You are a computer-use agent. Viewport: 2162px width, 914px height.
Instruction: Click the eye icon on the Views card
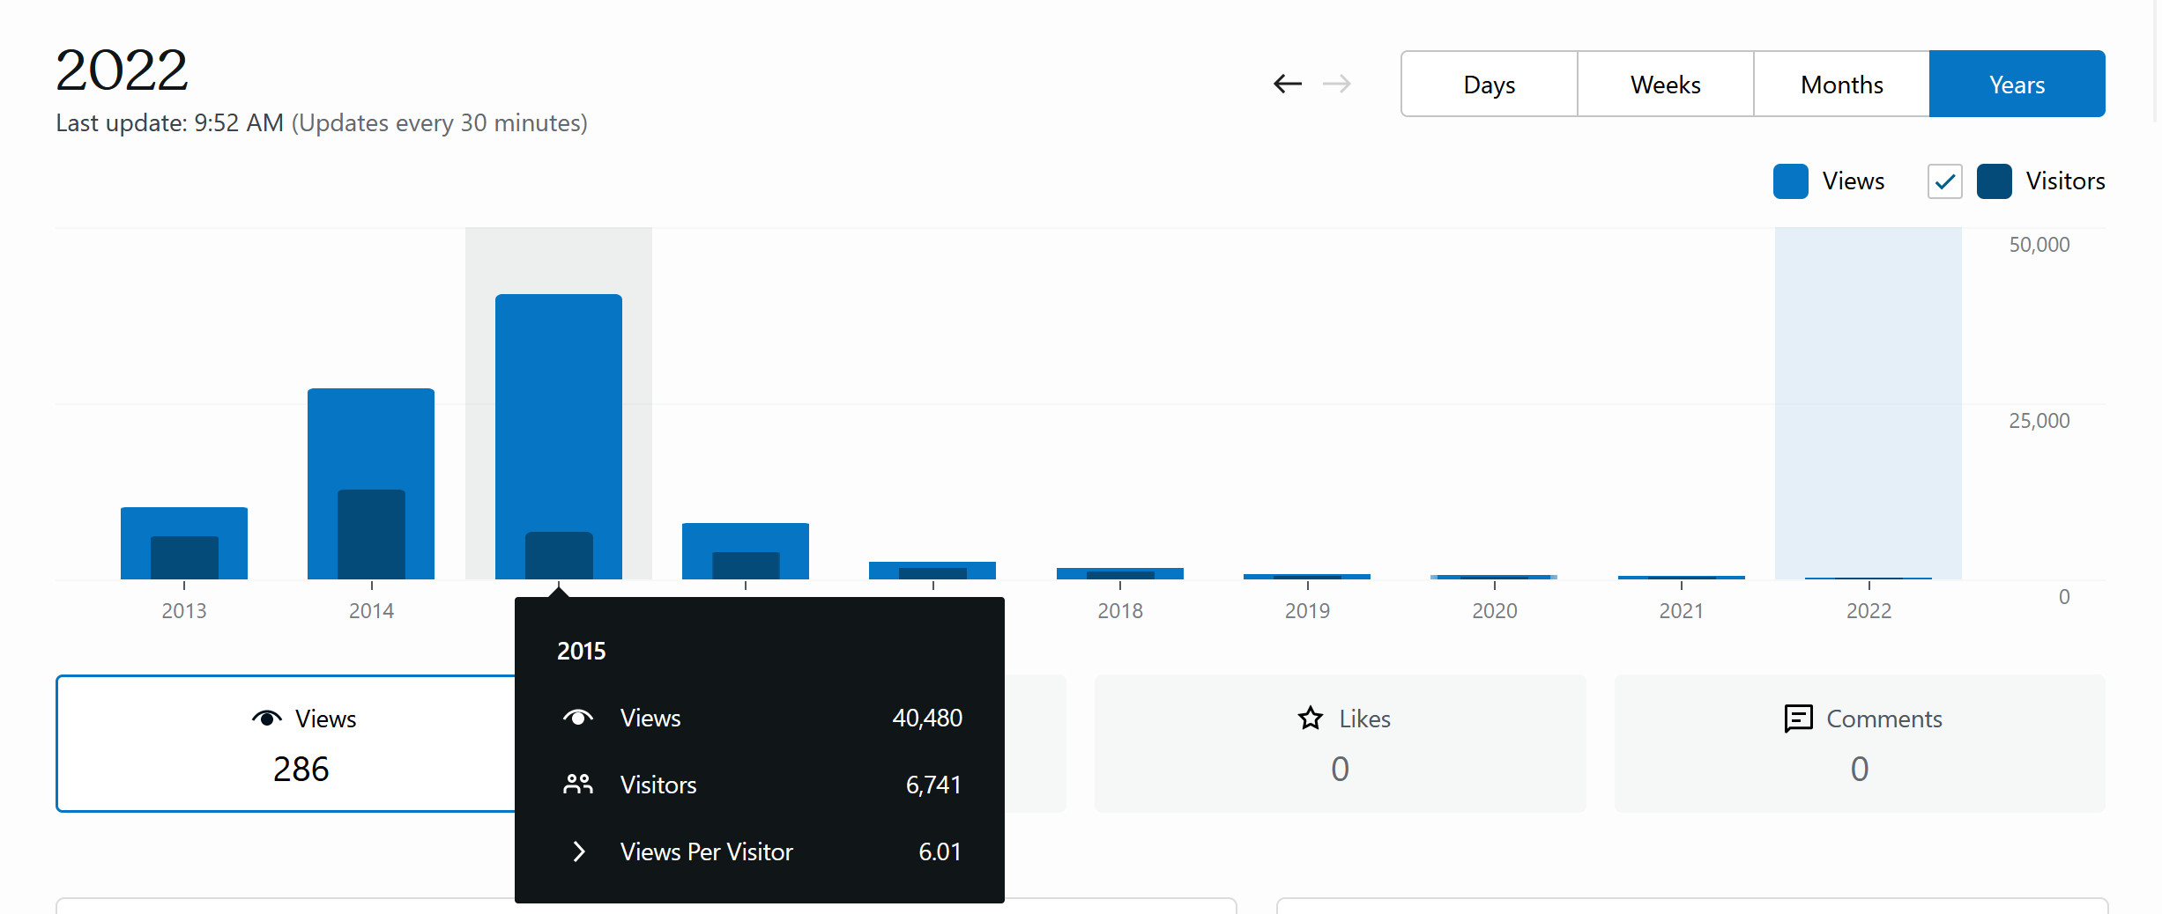[x=267, y=718]
